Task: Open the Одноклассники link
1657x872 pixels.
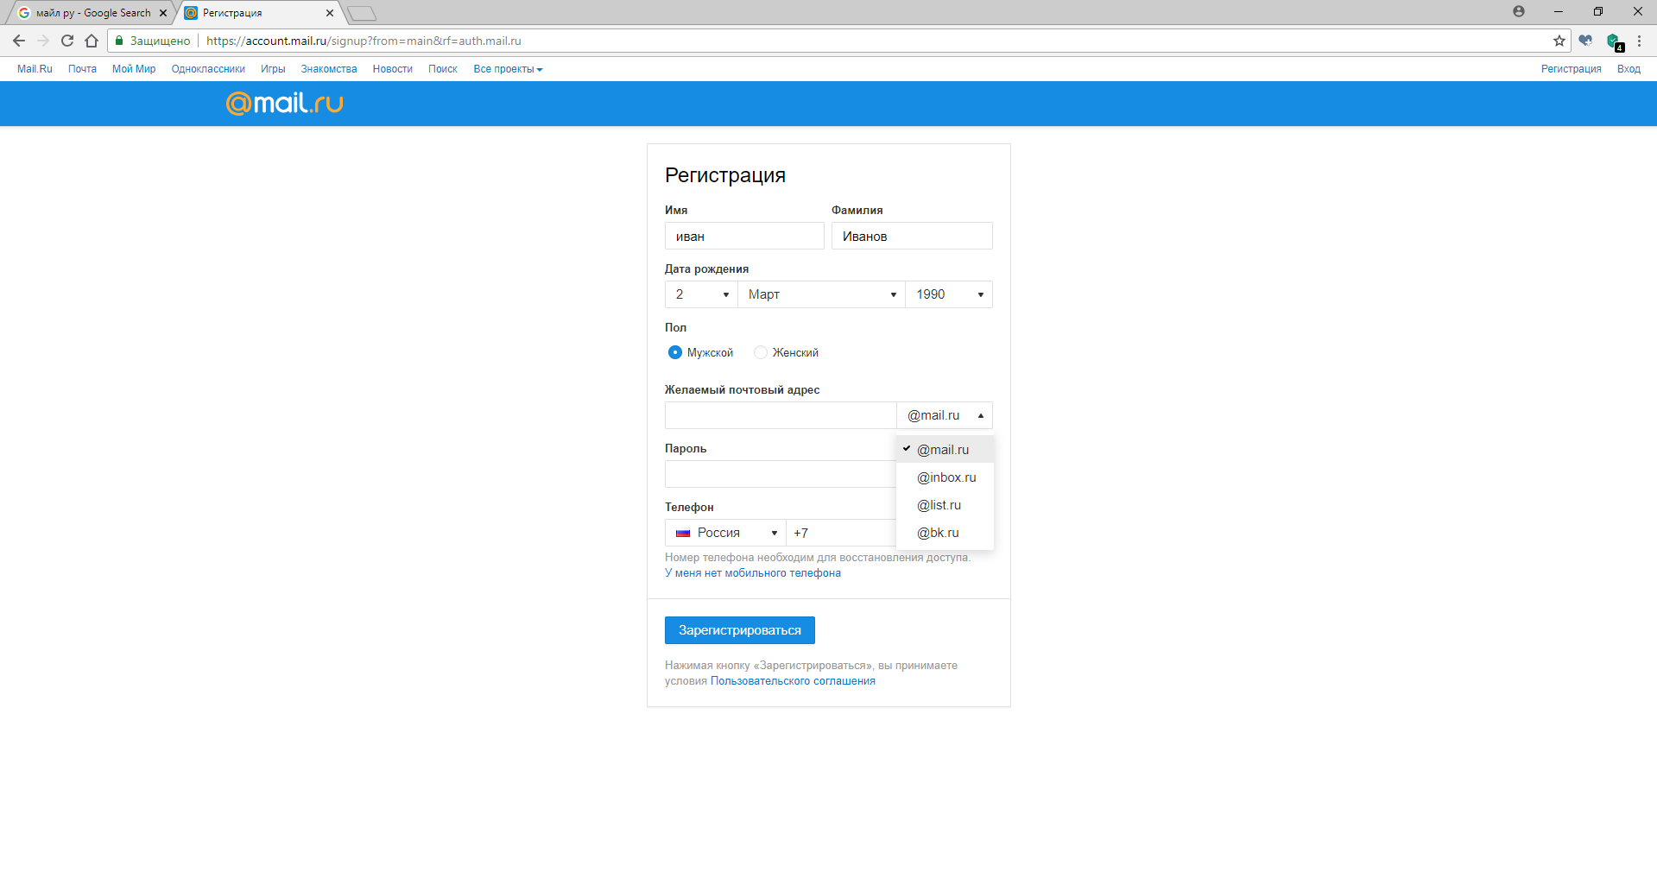Action: click(x=208, y=69)
